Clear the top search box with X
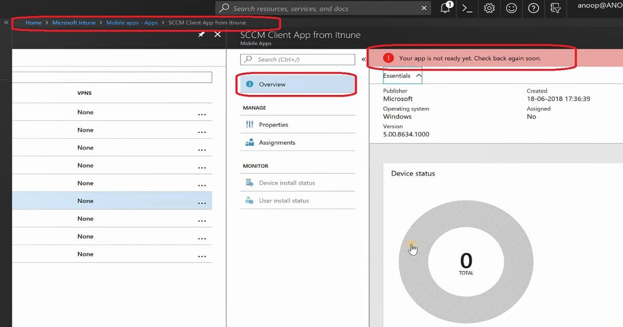 [x=425, y=8]
